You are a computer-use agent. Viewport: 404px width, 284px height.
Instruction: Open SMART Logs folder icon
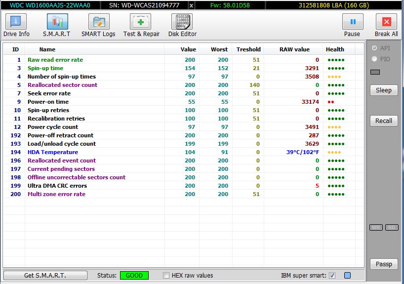99,22
